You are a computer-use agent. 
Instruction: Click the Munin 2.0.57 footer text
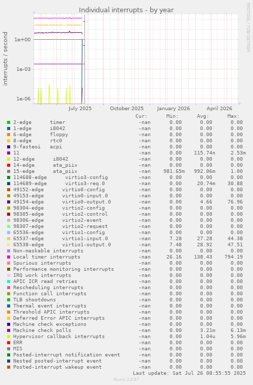tap(126, 379)
